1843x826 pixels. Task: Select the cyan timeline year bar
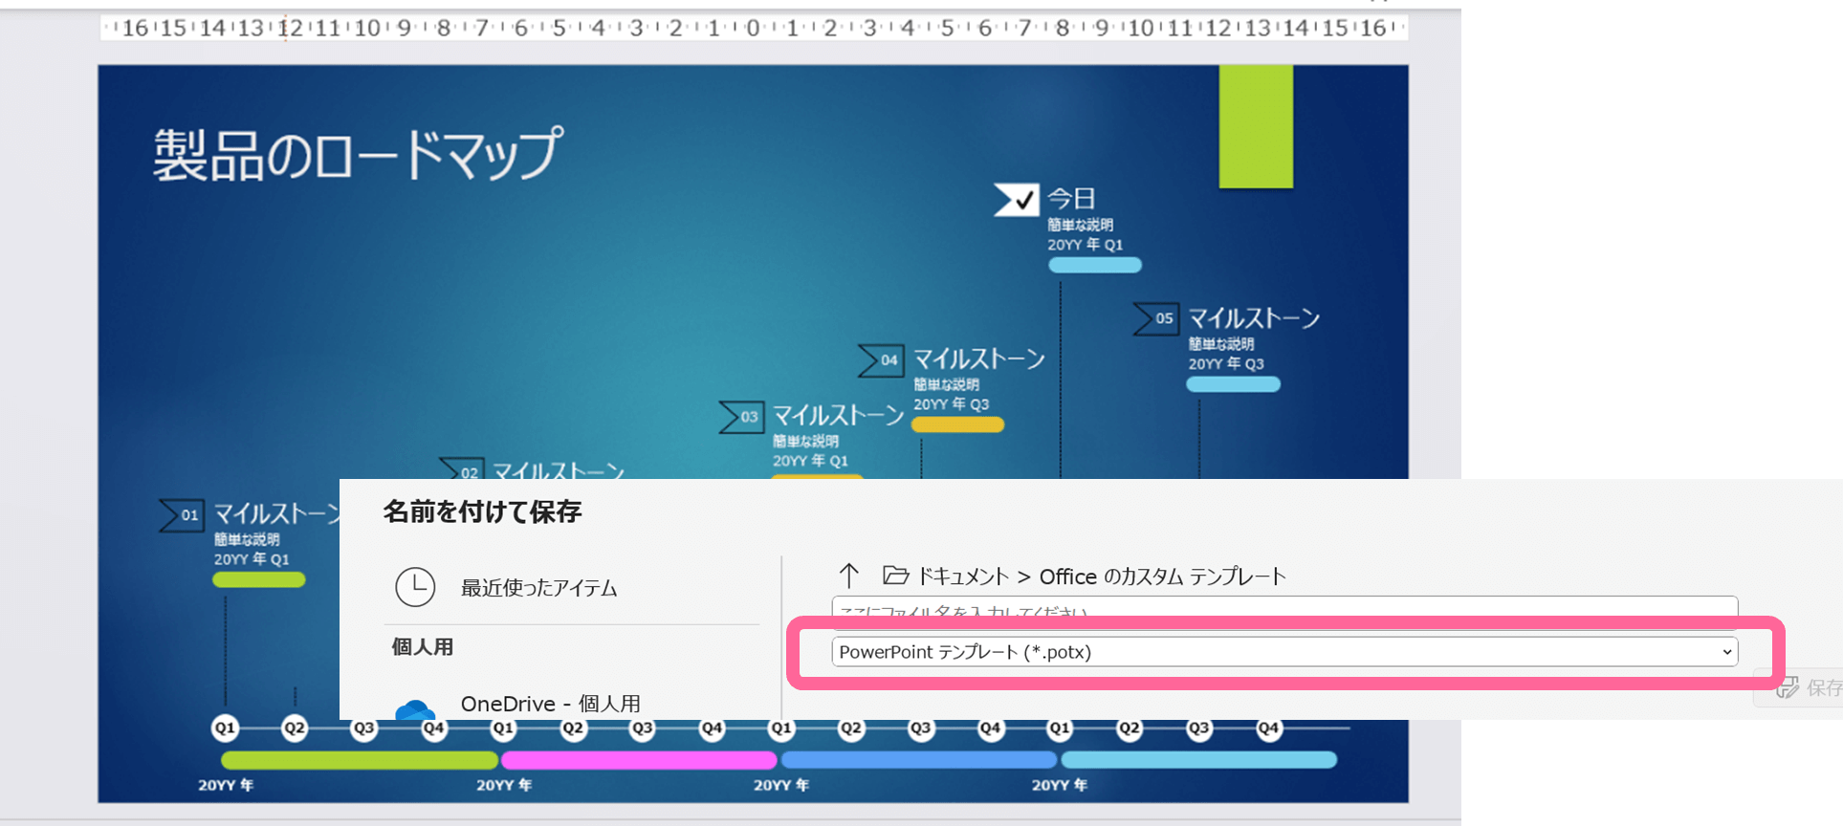[1199, 760]
